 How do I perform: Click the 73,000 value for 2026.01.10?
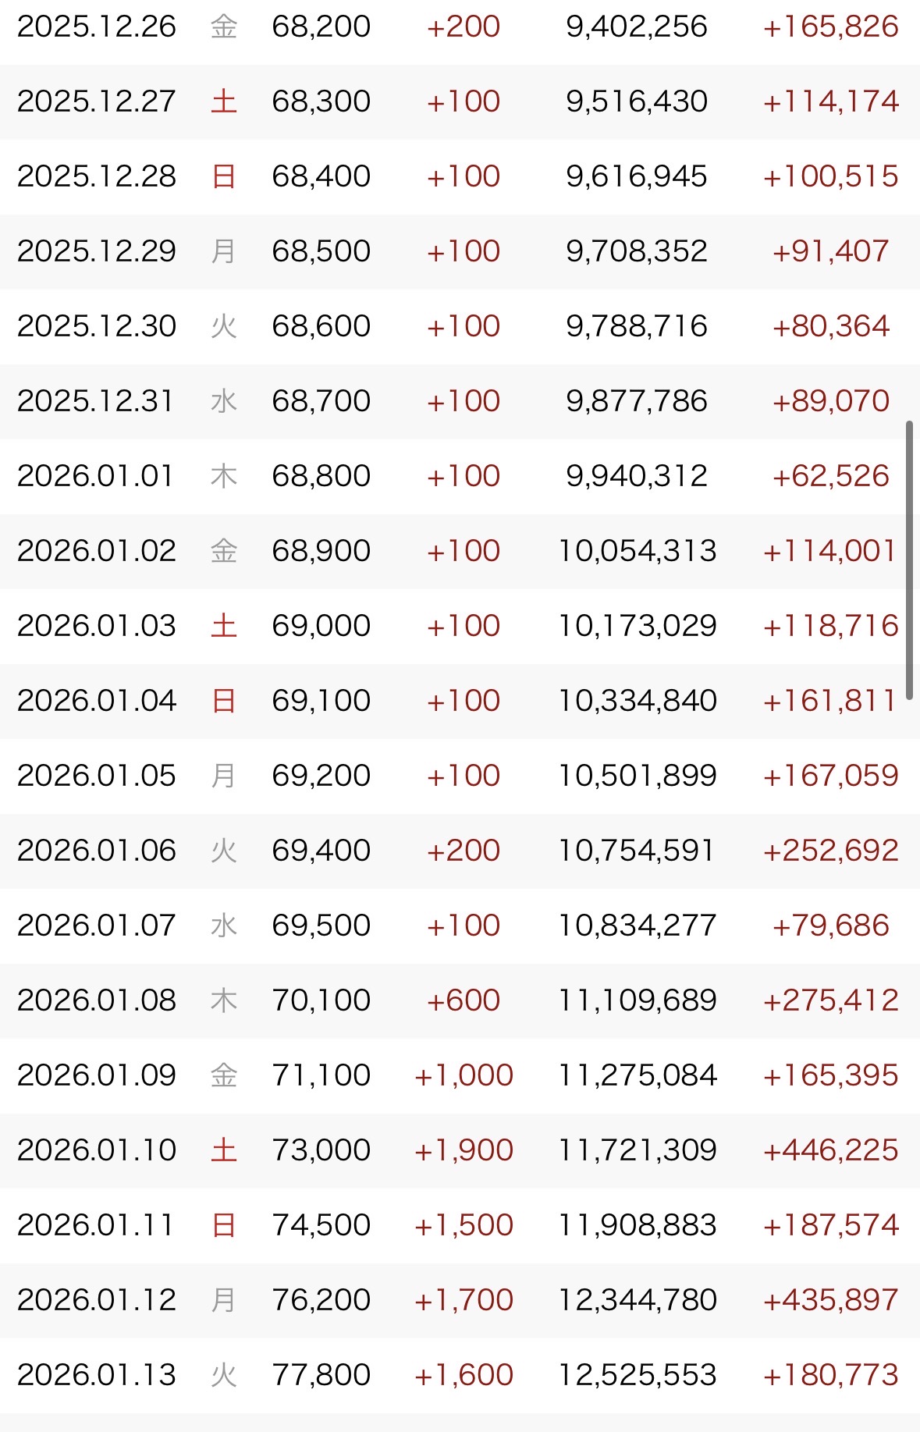(x=321, y=1150)
